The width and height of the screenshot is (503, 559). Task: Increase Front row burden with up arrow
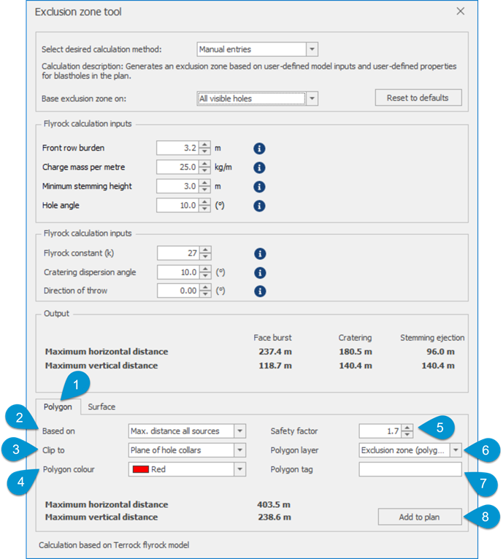pyautogui.click(x=204, y=144)
